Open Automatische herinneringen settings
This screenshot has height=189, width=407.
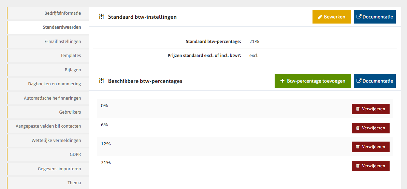click(52, 98)
